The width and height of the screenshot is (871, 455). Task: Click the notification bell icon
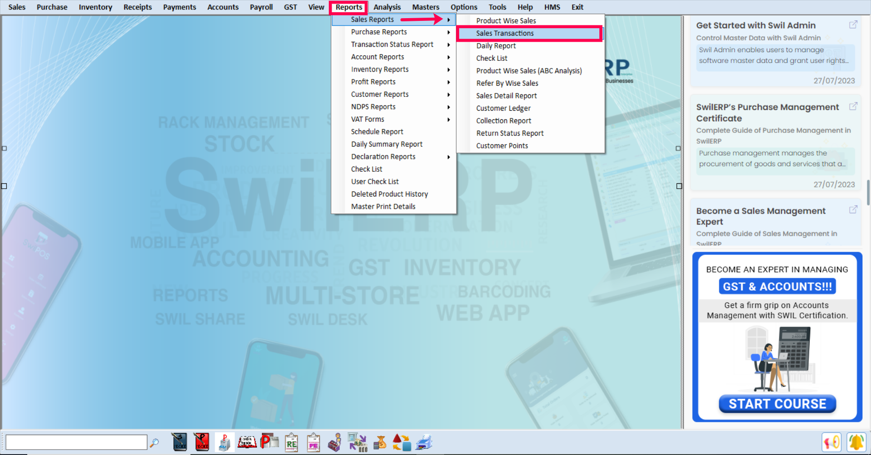856,442
